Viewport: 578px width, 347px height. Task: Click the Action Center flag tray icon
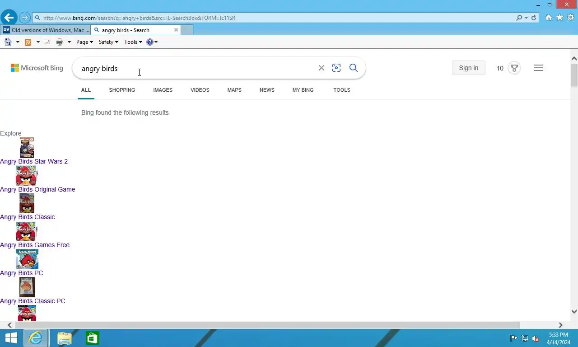(x=514, y=338)
